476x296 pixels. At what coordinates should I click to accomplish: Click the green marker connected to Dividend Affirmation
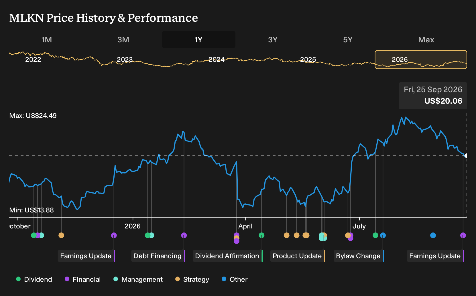261,235
